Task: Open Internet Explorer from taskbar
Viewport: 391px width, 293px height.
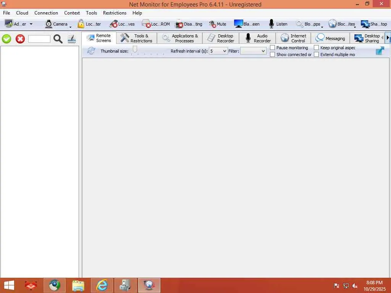Action: coord(102,285)
